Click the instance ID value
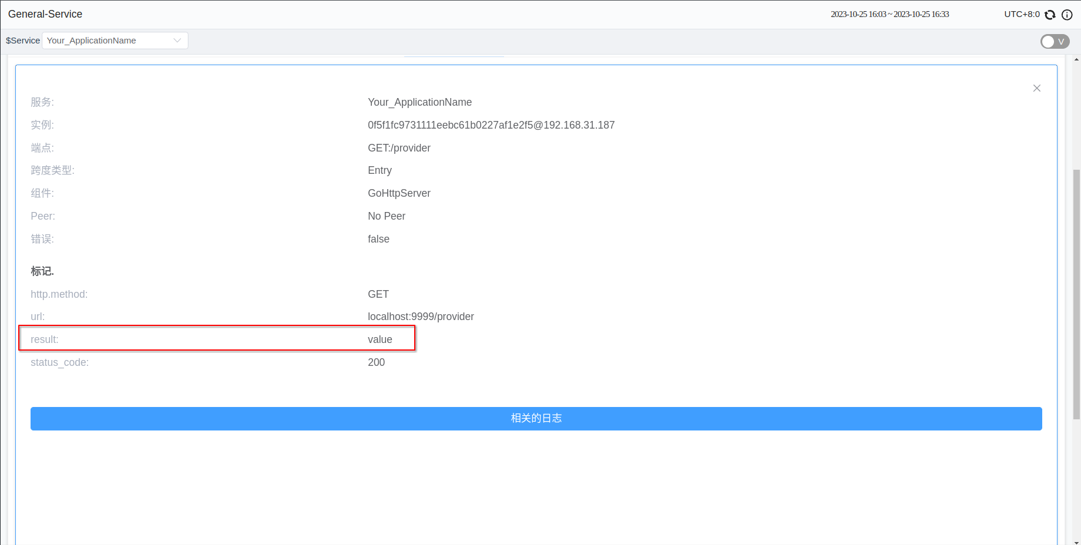Screen dimensions: 1081x545 tap(491, 125)
